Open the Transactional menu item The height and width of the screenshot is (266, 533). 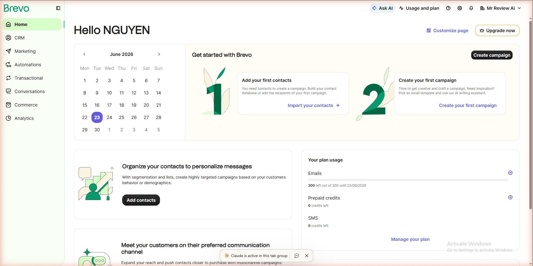[x=32, y=78]
